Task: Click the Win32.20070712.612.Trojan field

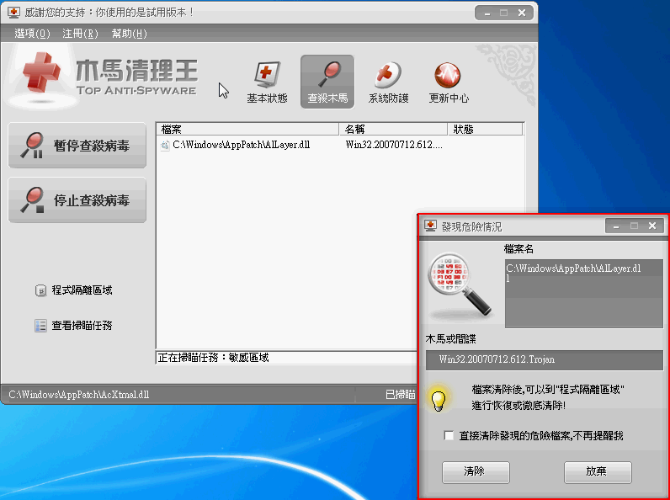Action: 545,359
